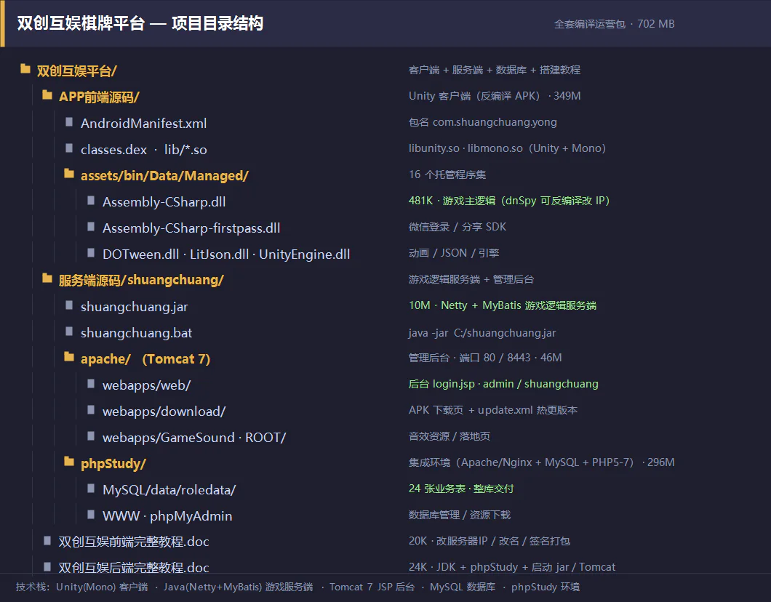
Task: Select Assembly-CSharp.dll file name
Action: (164, 202)
